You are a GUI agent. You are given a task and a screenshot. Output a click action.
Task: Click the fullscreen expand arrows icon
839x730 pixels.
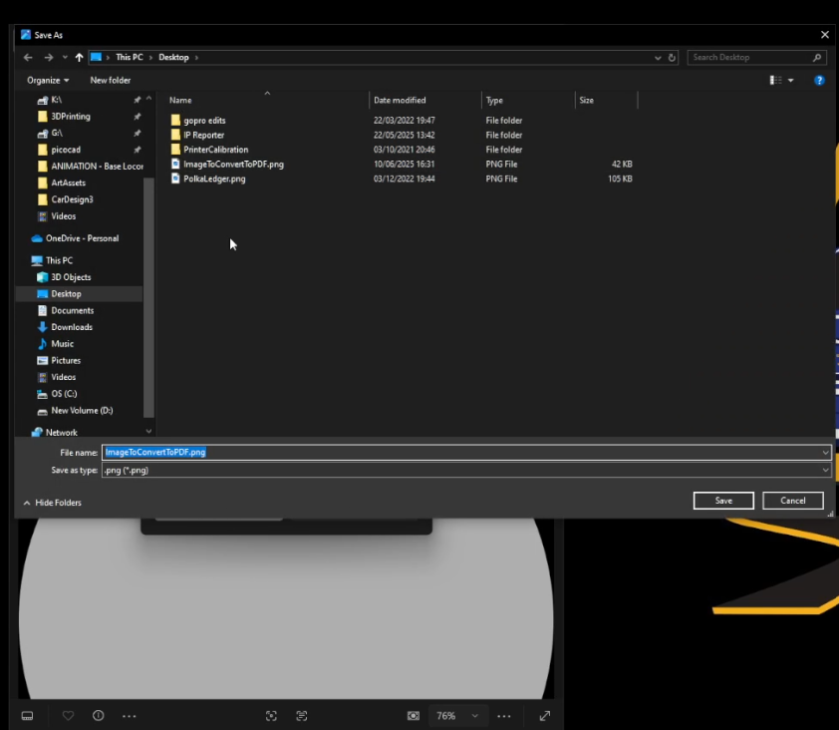[x=545, y=716]
